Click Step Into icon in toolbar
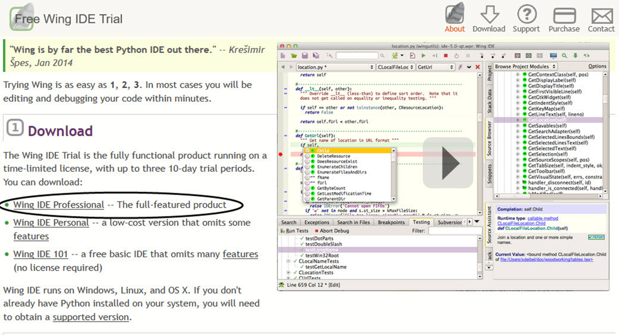Viewport: 619px width, 335px height. tap(482, 55)
